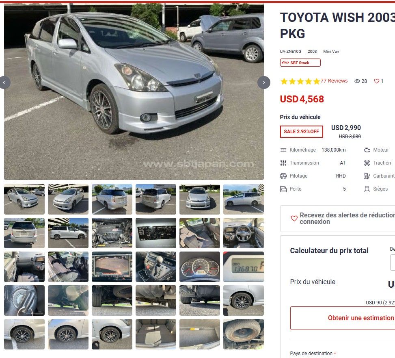
Task: Click the SBT Stock badge
Action: point(300,63)
